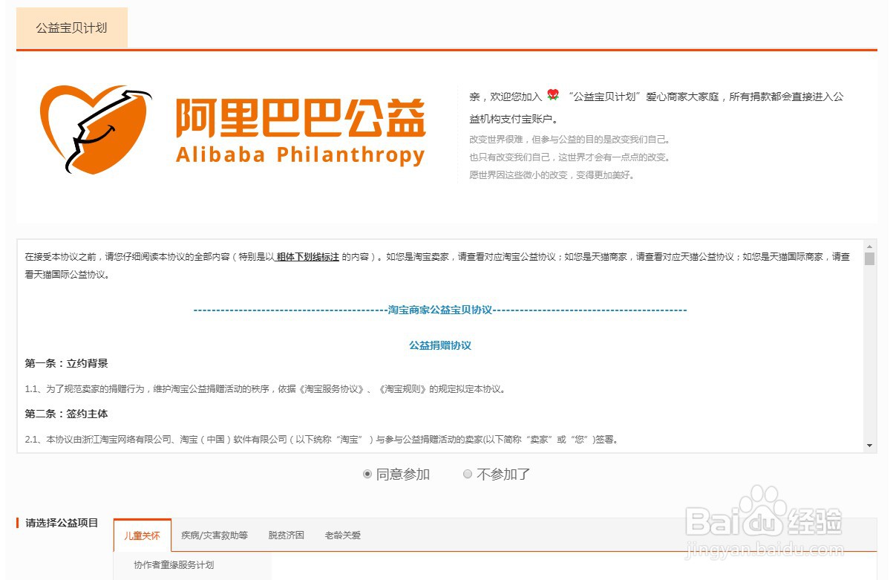Switch to the 儿童关怀 tab
Image resolution: width=893 pixels, height=580 pixels.
pos(142,535)
